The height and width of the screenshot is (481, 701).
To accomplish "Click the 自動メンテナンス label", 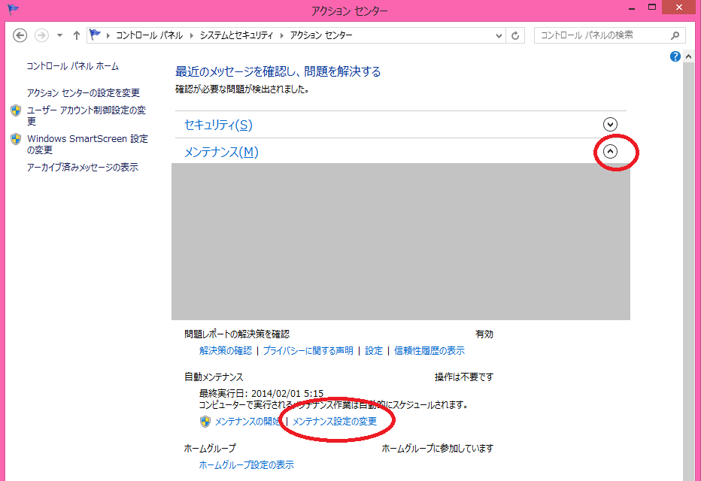I will [214, 377].
